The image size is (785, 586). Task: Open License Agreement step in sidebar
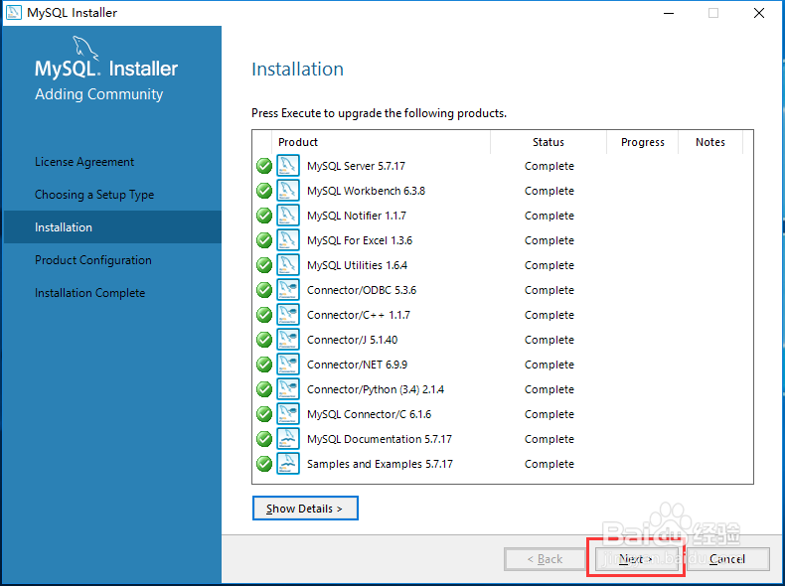(84, 162)
